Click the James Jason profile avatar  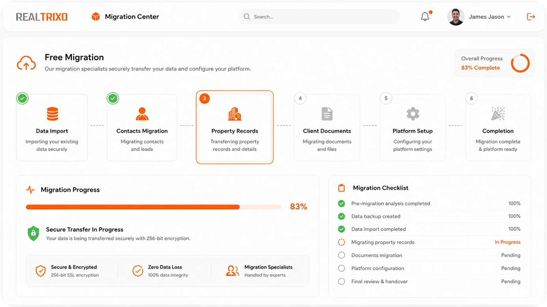tap(456, 17)
